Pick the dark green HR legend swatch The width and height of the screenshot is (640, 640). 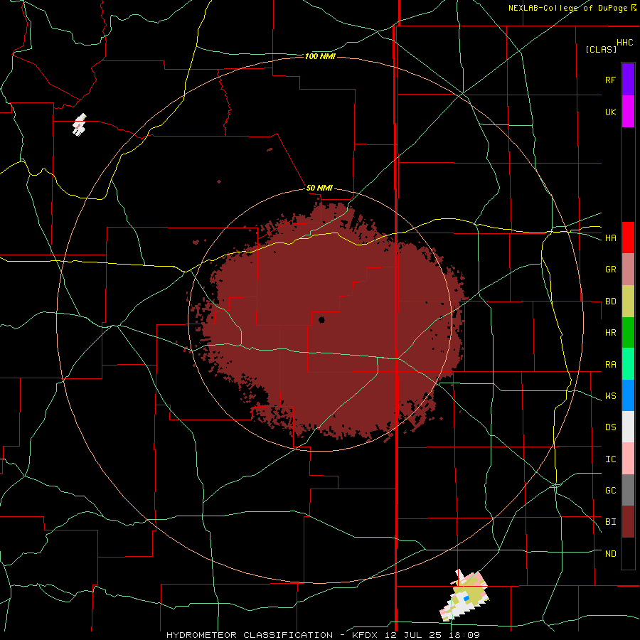[x=628, y=333]
